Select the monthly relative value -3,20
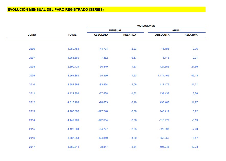The height and width of the screenshot is (161, 226). 133,138
